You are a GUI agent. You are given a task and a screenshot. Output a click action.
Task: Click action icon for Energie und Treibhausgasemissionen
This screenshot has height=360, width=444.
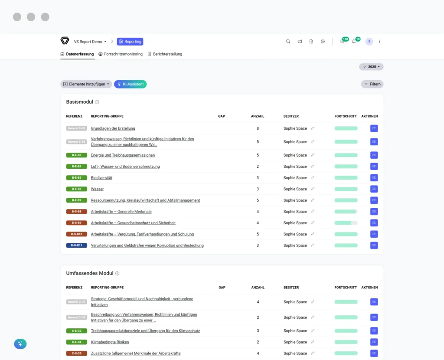click(x=374, y=155)
